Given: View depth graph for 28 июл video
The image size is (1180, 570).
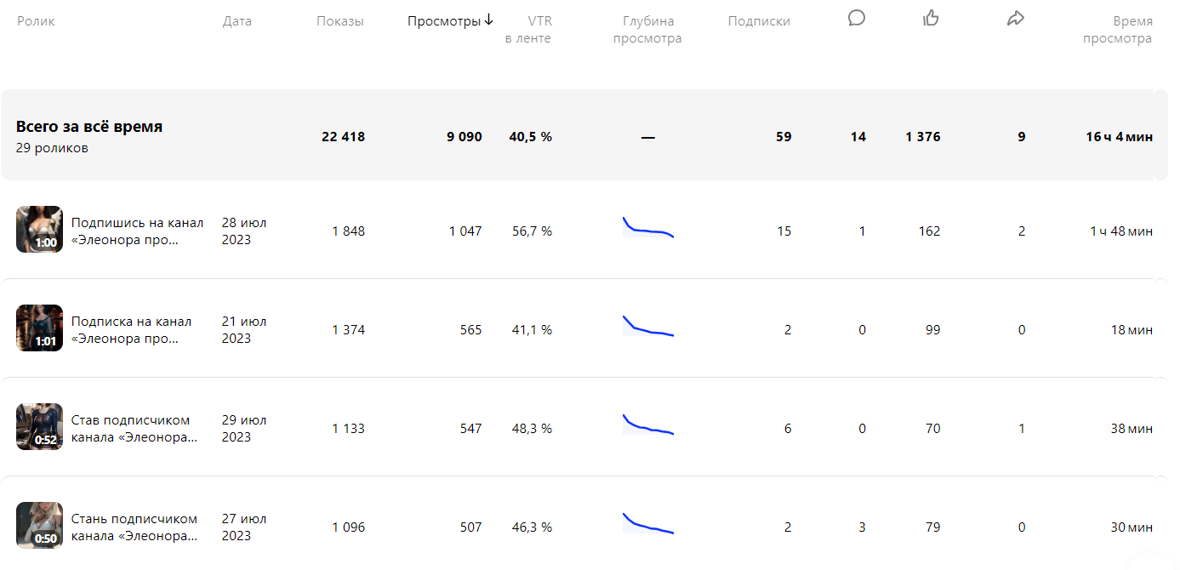Looking at the screenshot, I should [647, 228].
